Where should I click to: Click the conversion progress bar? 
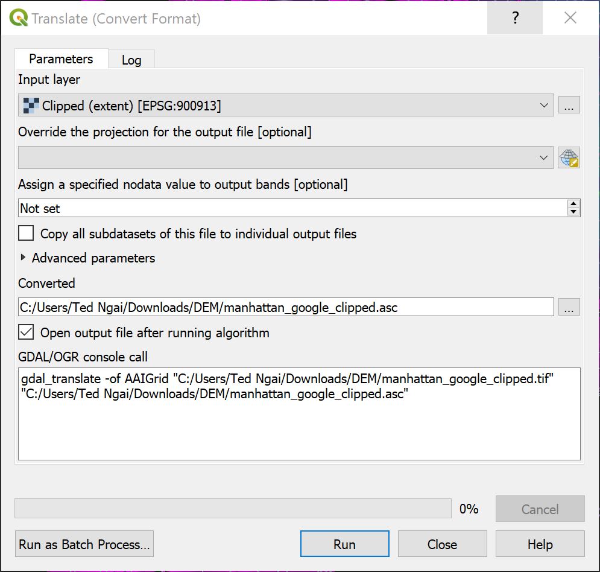[233, 509]
